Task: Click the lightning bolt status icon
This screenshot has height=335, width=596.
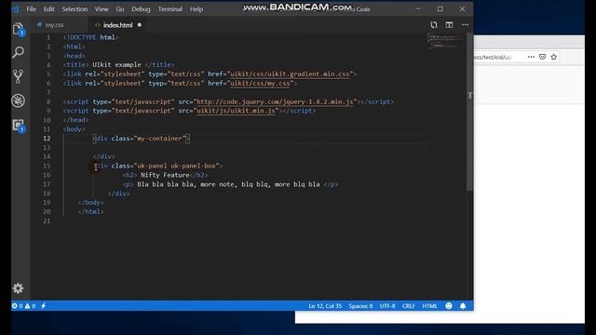Action: click(x=44, y=306)
